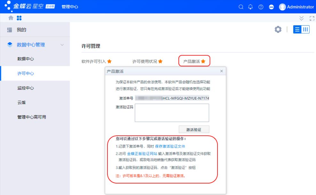
Task: Open the Administrator user avatar
Action: [x=282, y=7]
